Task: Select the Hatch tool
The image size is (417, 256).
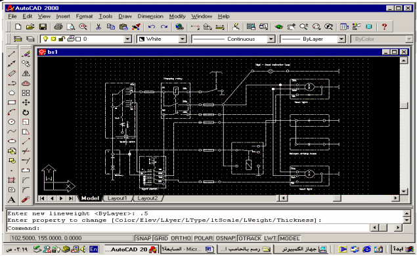Action: 12,180
